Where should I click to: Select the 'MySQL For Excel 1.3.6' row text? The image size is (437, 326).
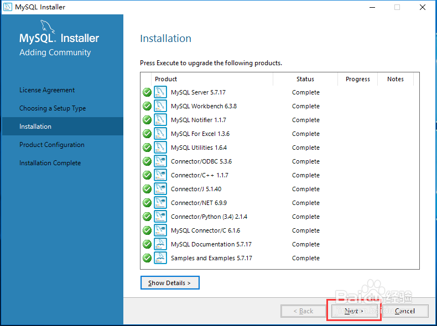click(x=200, y=134)
